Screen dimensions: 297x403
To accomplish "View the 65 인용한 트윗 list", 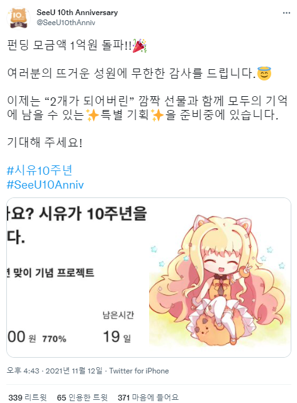I will click(x=82, y=397).
